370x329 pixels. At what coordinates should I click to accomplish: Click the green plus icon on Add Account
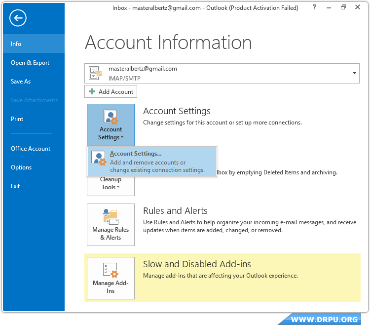click(x=92, y=91)
